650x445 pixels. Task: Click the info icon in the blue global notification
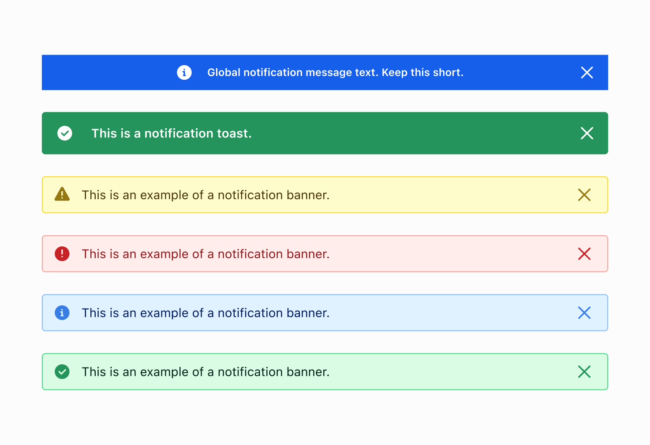click(184, 72)
